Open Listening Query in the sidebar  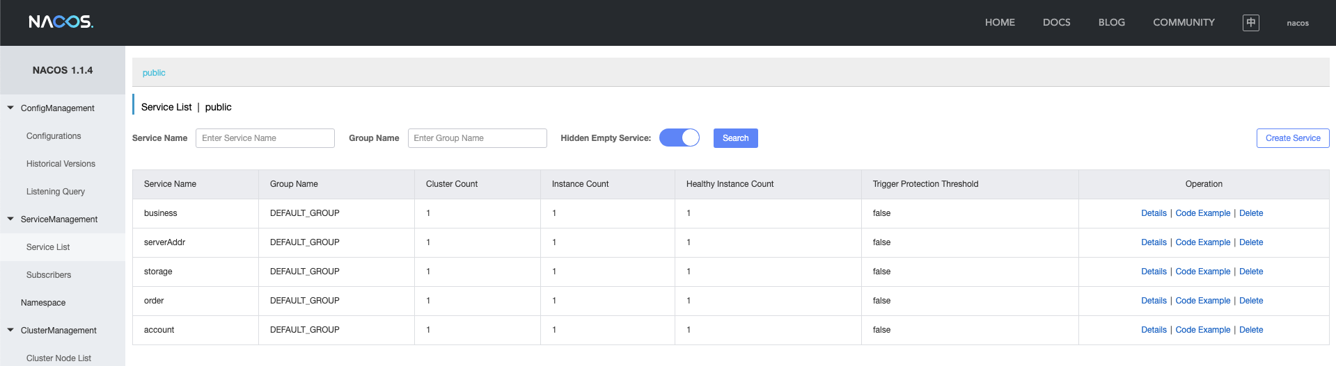pos(56,192)
